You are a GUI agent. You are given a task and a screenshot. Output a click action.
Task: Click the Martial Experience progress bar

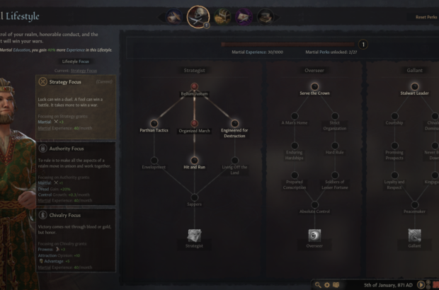tap(287, 44)
